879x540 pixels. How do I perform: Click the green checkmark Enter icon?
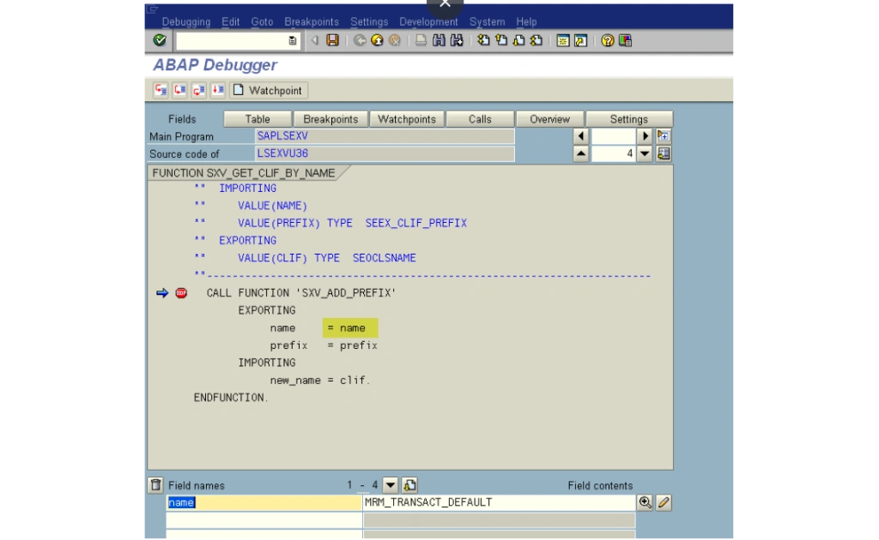(160, 40)
